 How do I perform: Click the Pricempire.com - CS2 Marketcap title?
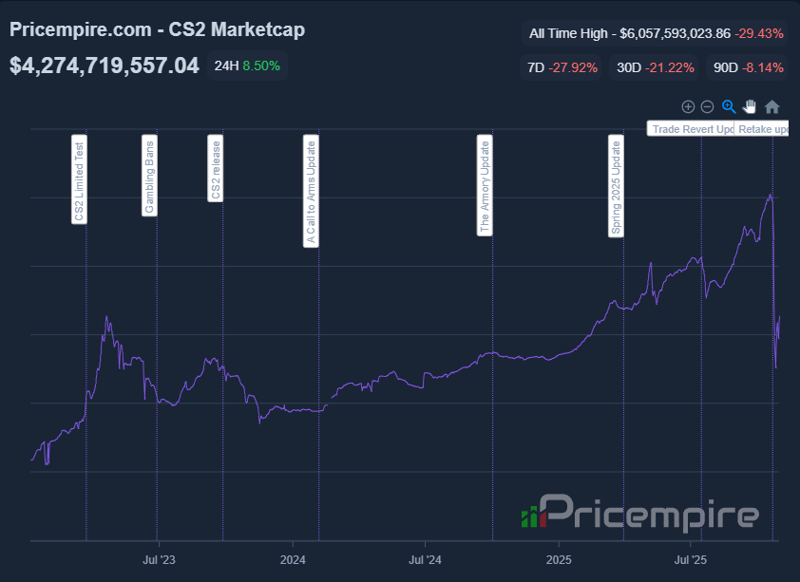coord(158,29)
